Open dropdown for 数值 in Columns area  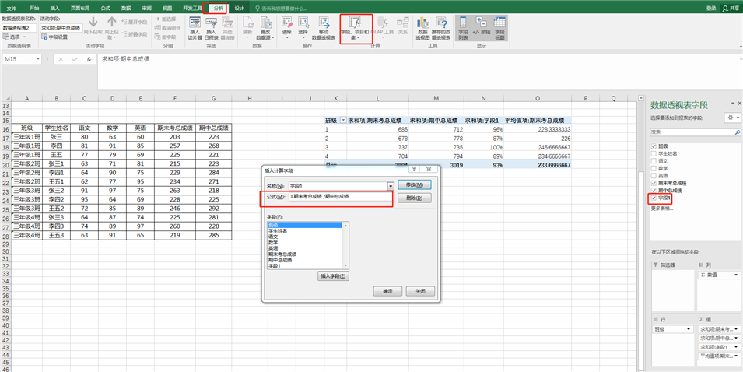(x=735, y=275)
